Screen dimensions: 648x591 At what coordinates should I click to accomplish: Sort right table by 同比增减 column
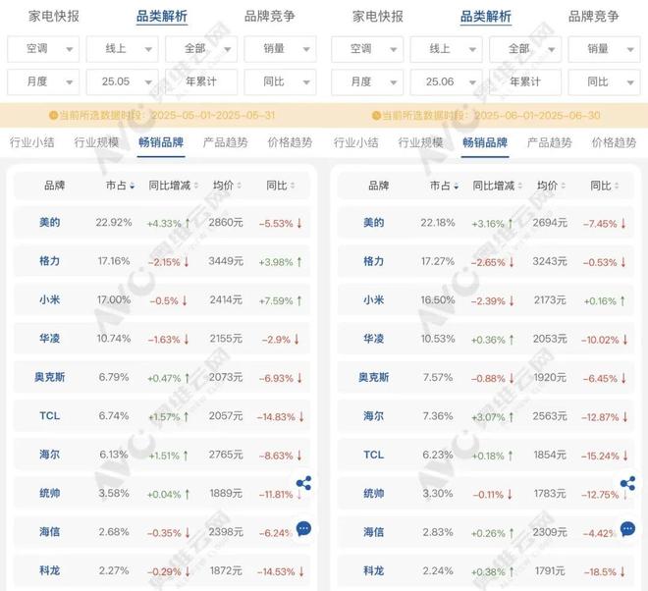[x=497, y=186]
